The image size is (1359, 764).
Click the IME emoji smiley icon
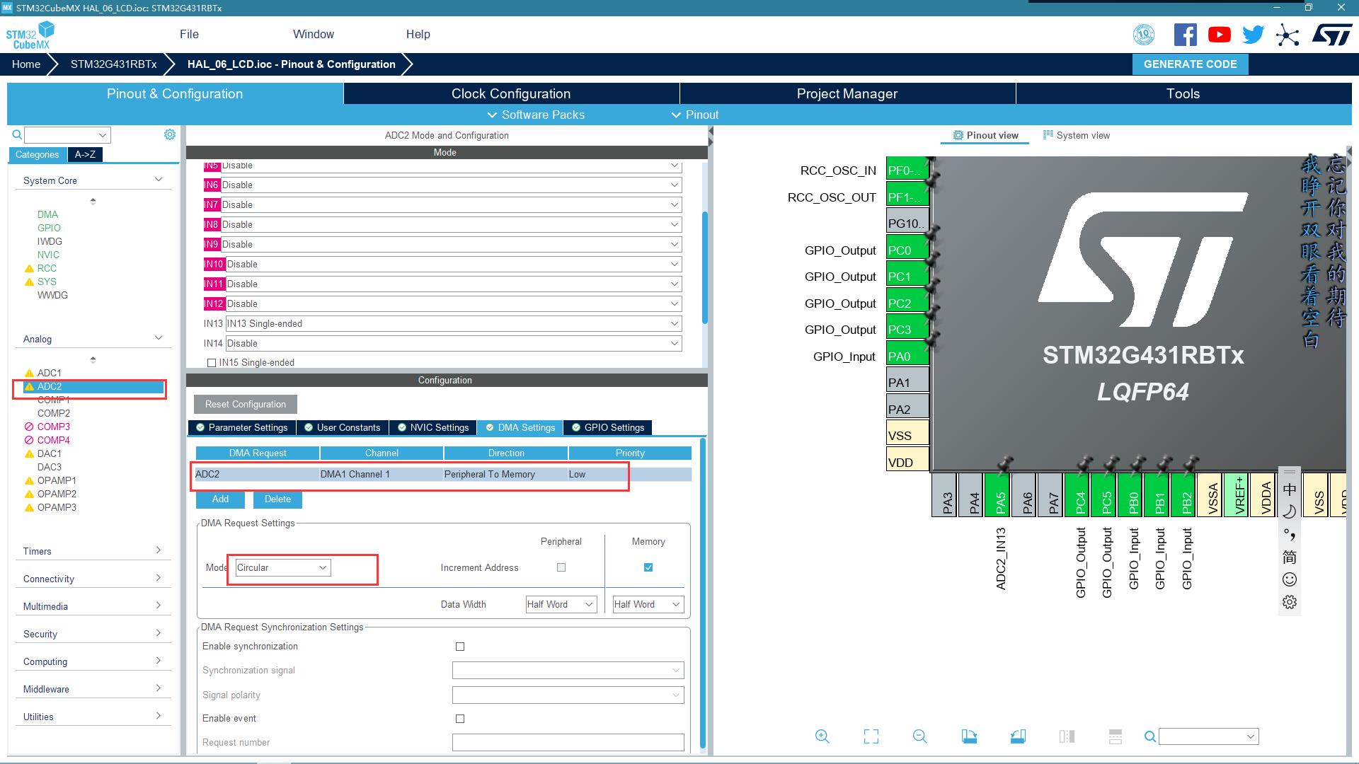(x=1290, y=580)
